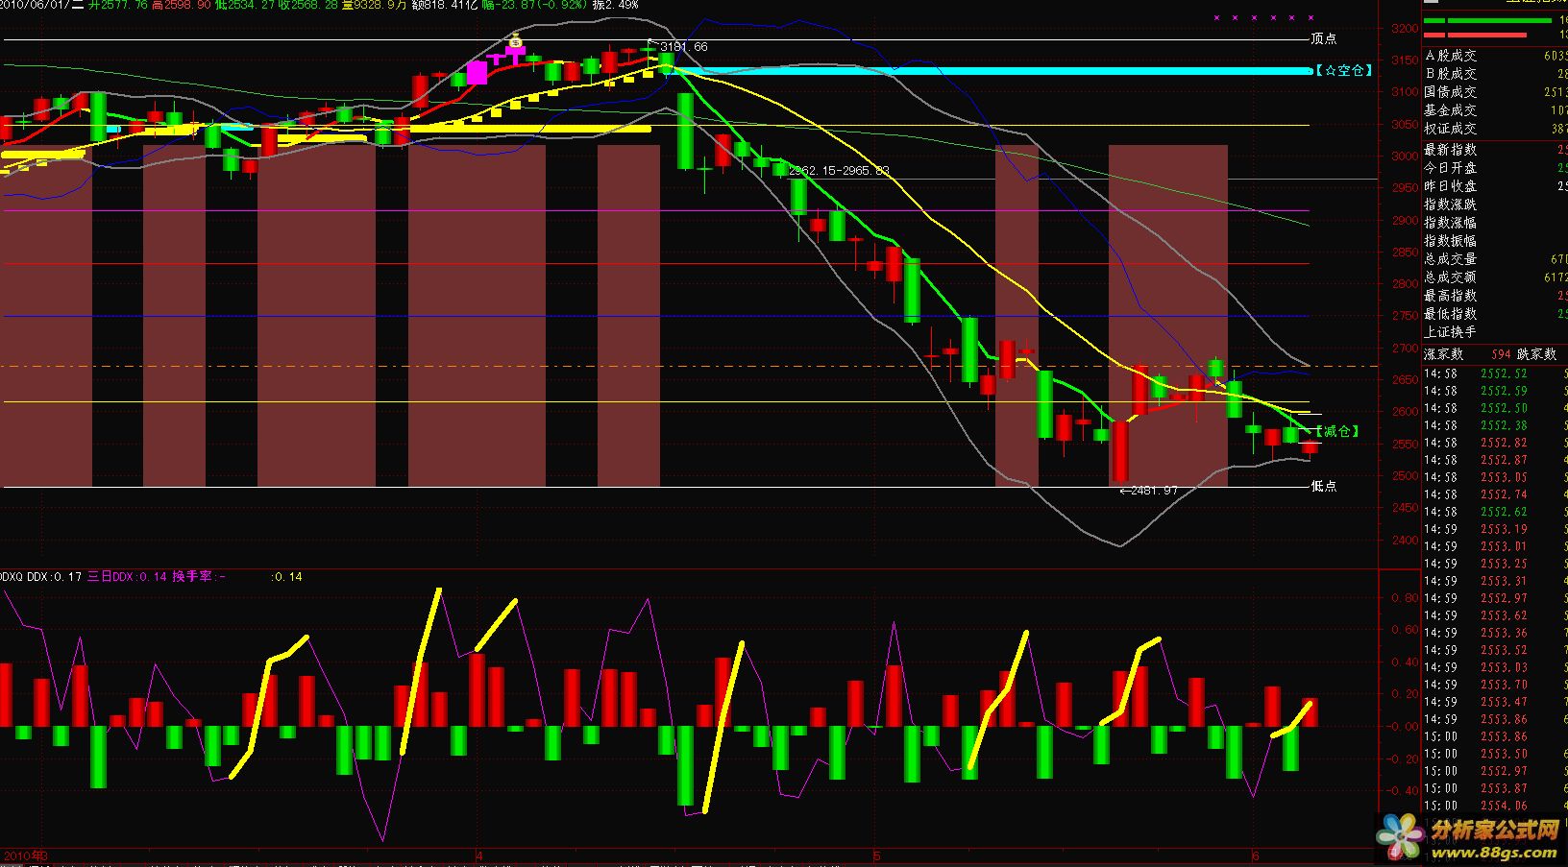Image resolution: width=1568 pixels, height=867 pixels.
Task: Click the 2962.15-2965.83 gap annotation
Action: click(x=838, y=170)
